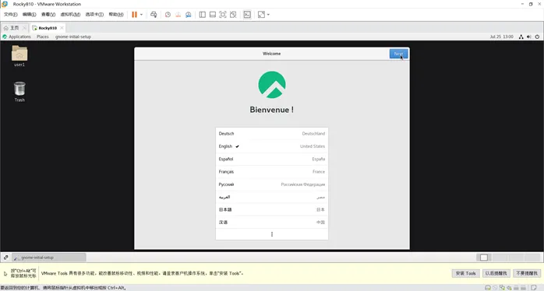The image size is (544, 291).
Task: Click the blue Next button
Action: [398, 54]
